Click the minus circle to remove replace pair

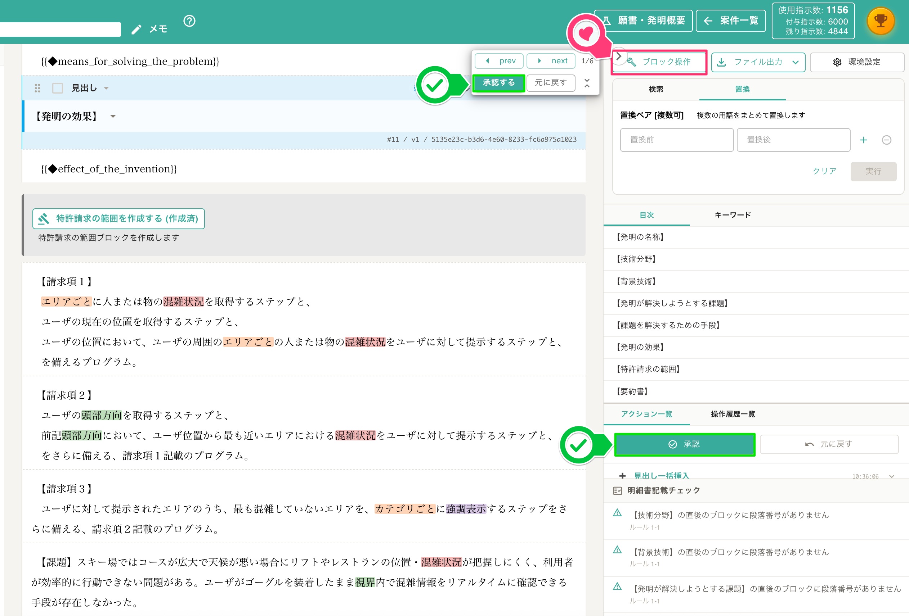pyautogui.click(x=886, y=140)
